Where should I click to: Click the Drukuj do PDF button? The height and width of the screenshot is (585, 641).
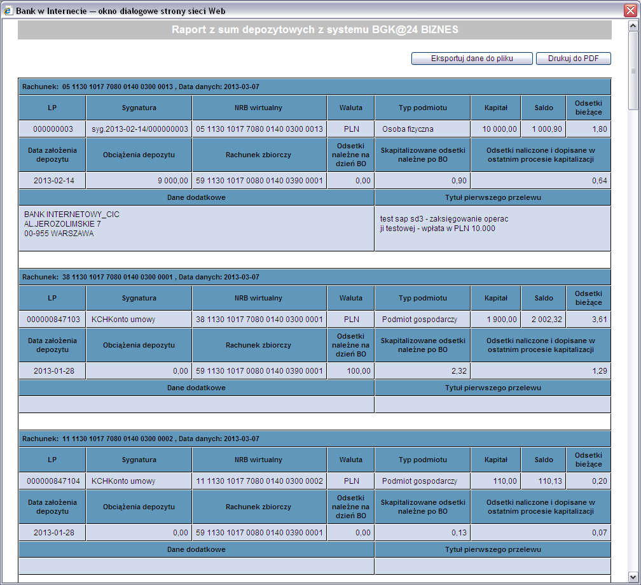tap(573, 59)
